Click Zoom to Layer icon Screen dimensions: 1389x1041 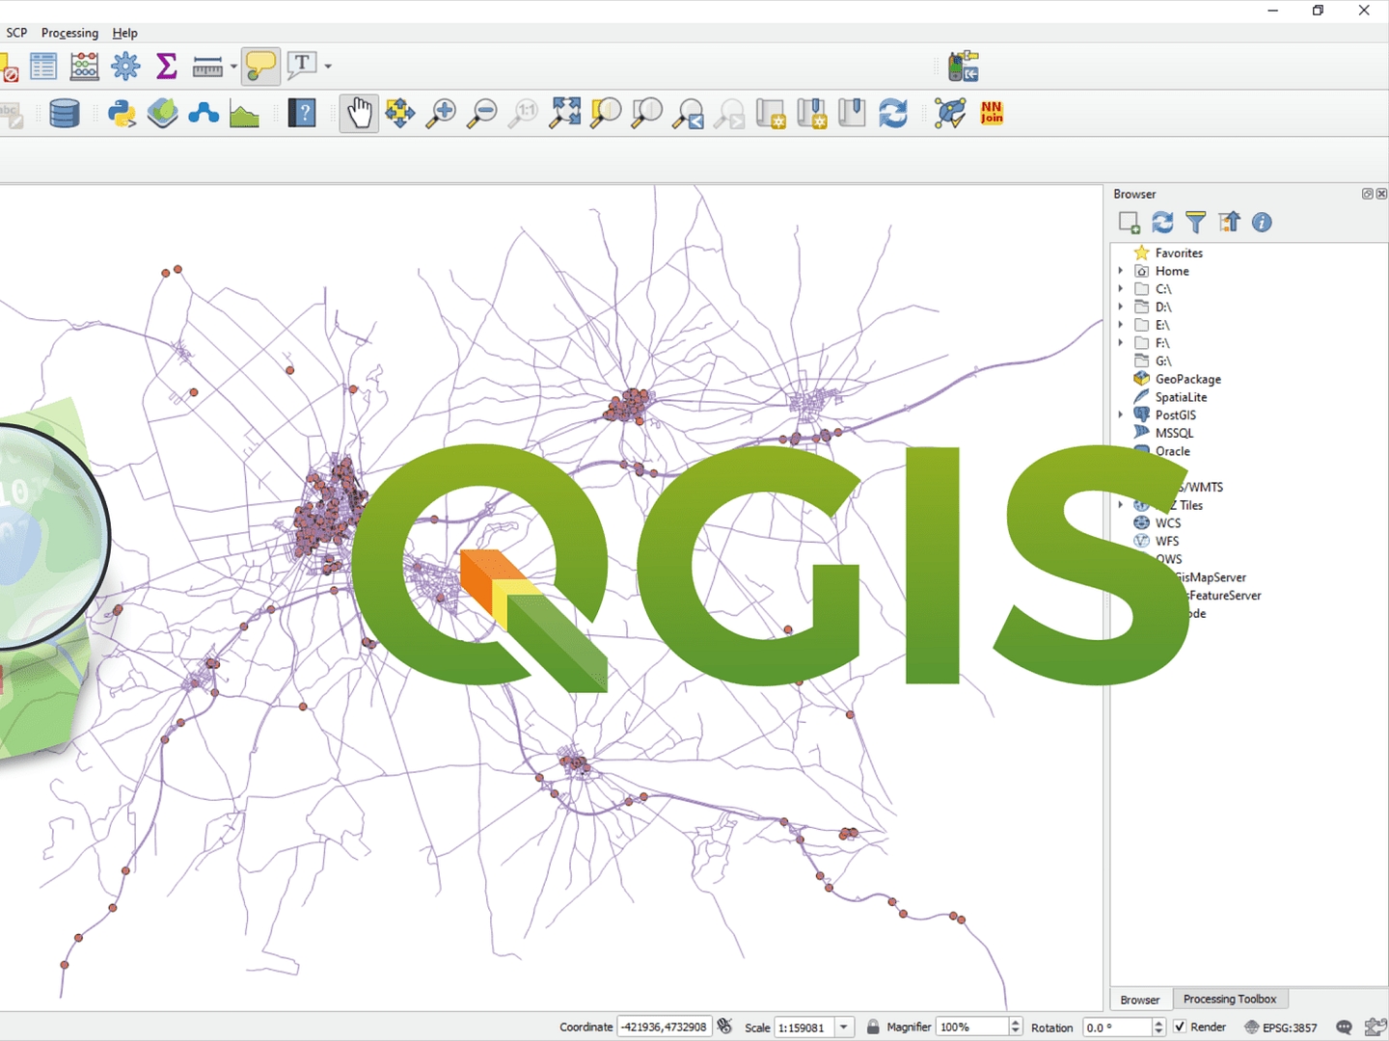[x=646, y=114]
